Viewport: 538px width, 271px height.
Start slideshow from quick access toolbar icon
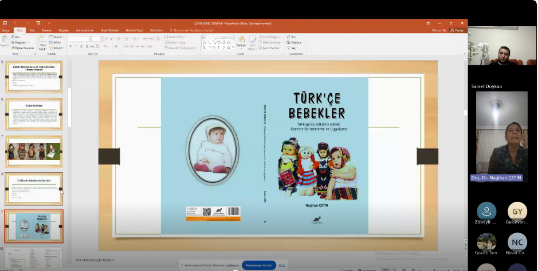pos(38,23)
